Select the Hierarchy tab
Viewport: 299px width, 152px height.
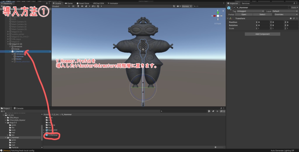[6, 3]
